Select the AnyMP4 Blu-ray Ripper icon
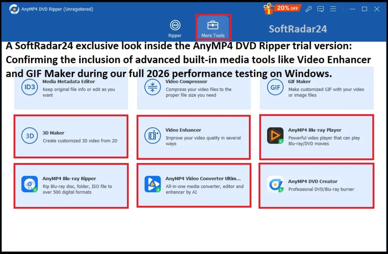The height and width of the screenshot is (254, 388). (x=30, y=185)
